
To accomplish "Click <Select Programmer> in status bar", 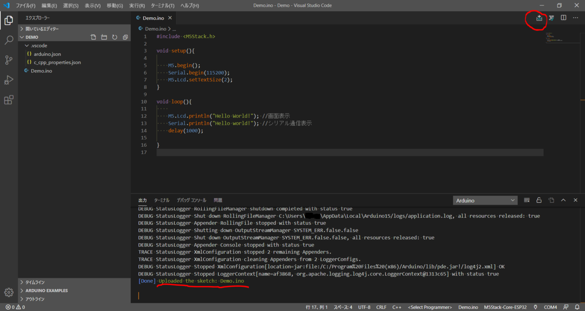I will click(x=429, y=307).
